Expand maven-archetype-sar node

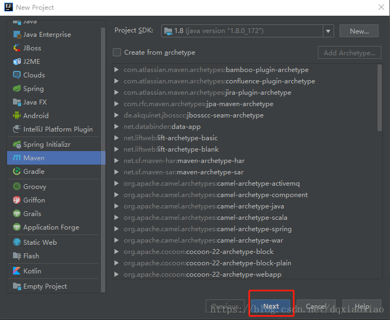coord(116,172)
